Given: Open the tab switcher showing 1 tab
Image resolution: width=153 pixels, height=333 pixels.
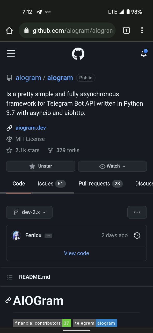Looking at the screenshot, I should pos(126,30).
